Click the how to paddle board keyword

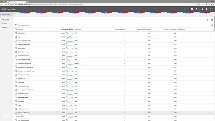[x=24, y=120]
